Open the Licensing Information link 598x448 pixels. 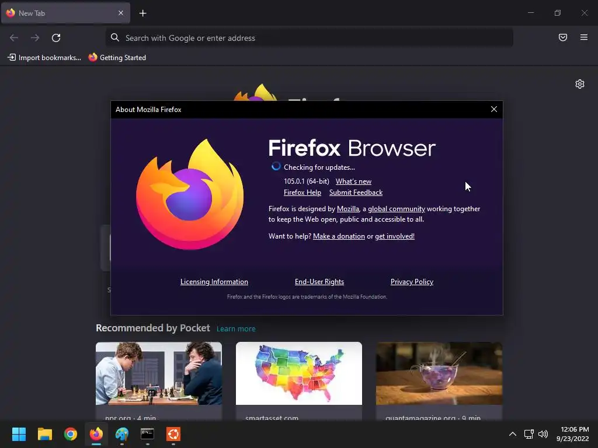(214, 282)
